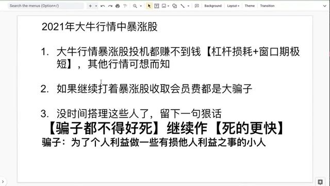Open the Theme panel
330x186 pixels.
pos(250,6)
